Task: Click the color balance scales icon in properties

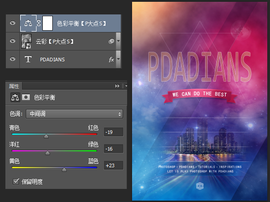Action: [15, 97]
